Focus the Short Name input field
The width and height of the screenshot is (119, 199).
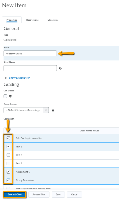click(30, 68)
